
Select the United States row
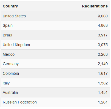click(55, 16)
